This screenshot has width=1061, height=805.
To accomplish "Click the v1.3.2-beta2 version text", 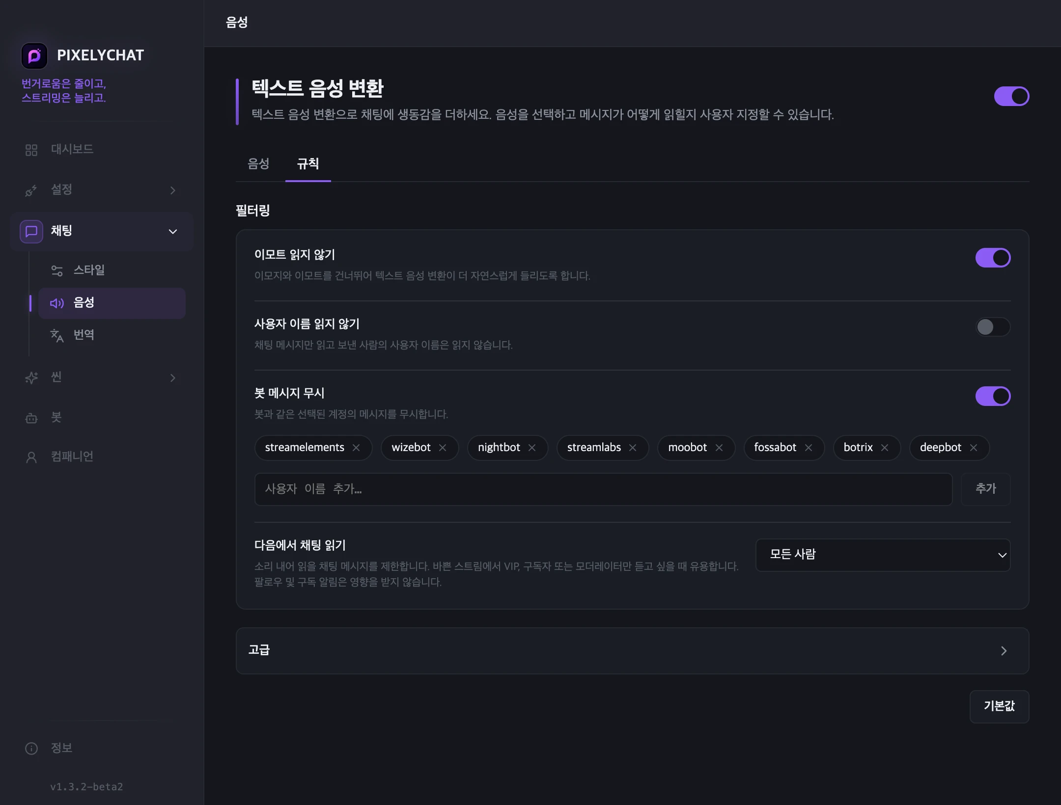I will point(86,787).
